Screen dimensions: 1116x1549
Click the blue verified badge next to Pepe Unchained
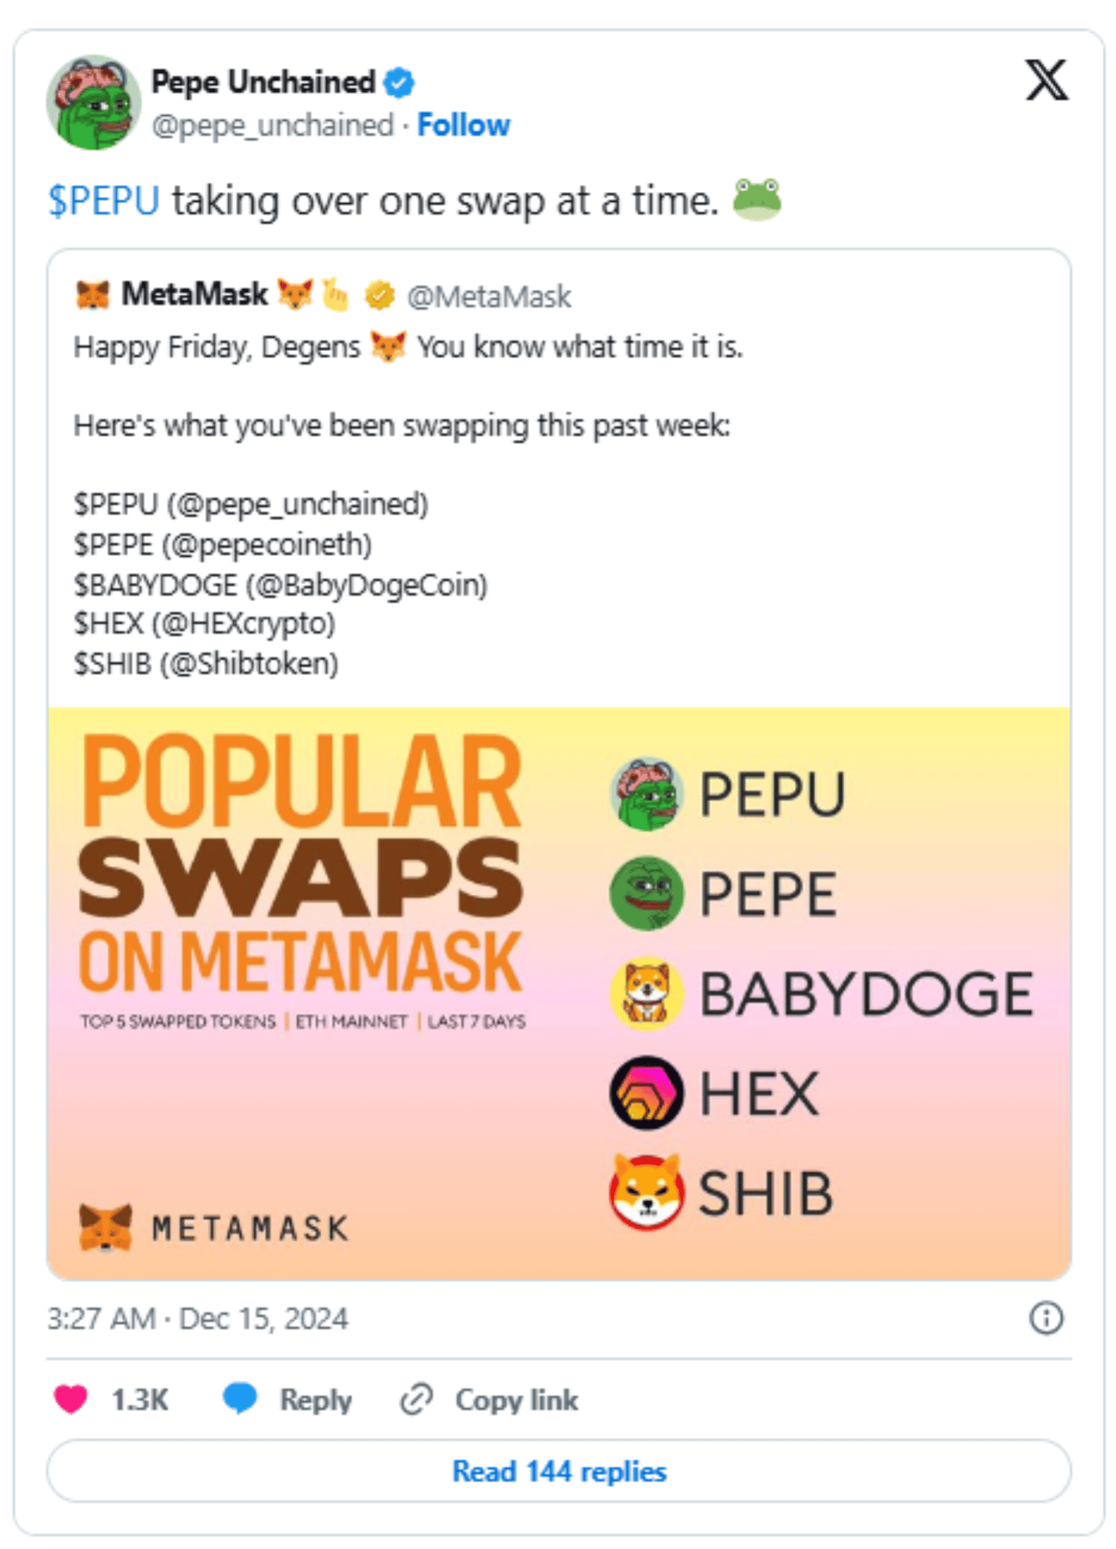point(400,82)
